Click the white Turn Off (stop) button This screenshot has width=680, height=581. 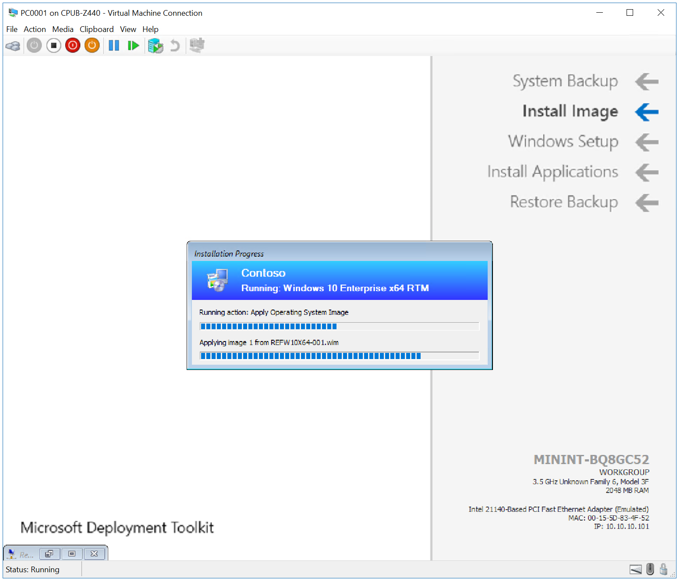[x=53, y=46]
